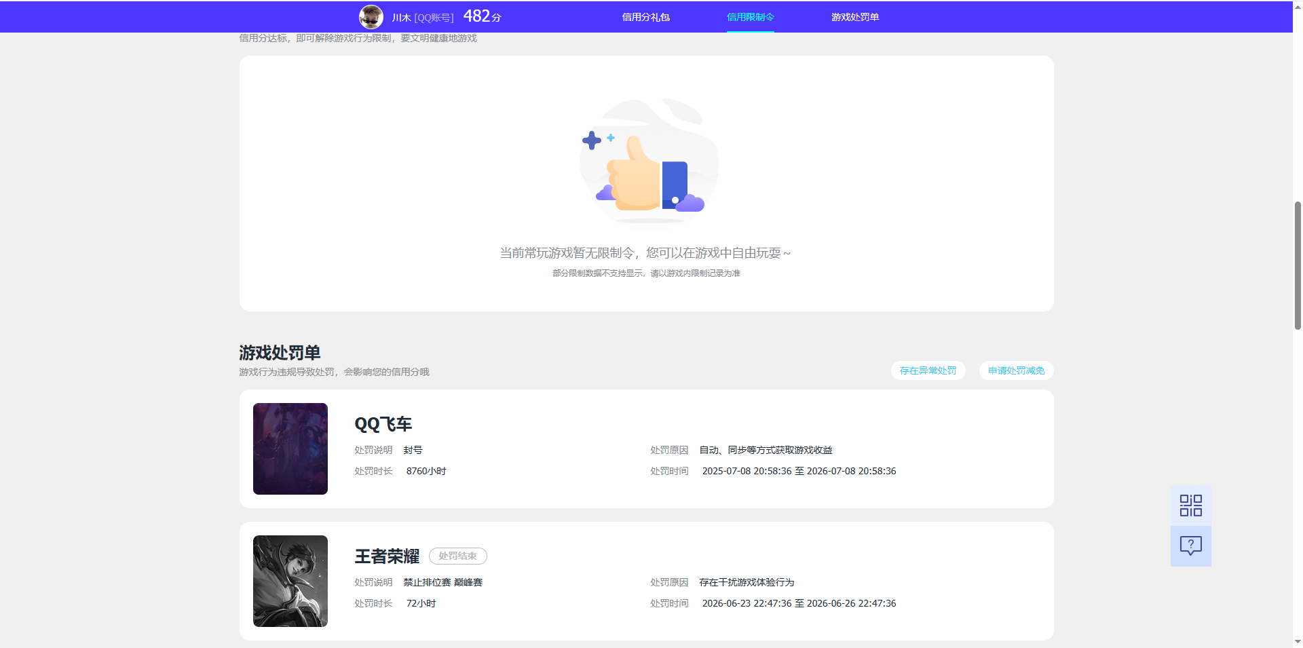The height and width of the screenshot is (648, 1303).
Task: Open the QR code floating button
Action: [x=1190, y=506]
